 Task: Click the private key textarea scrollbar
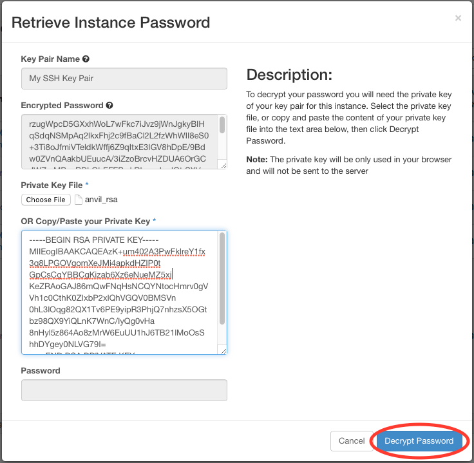click(222, 280)
